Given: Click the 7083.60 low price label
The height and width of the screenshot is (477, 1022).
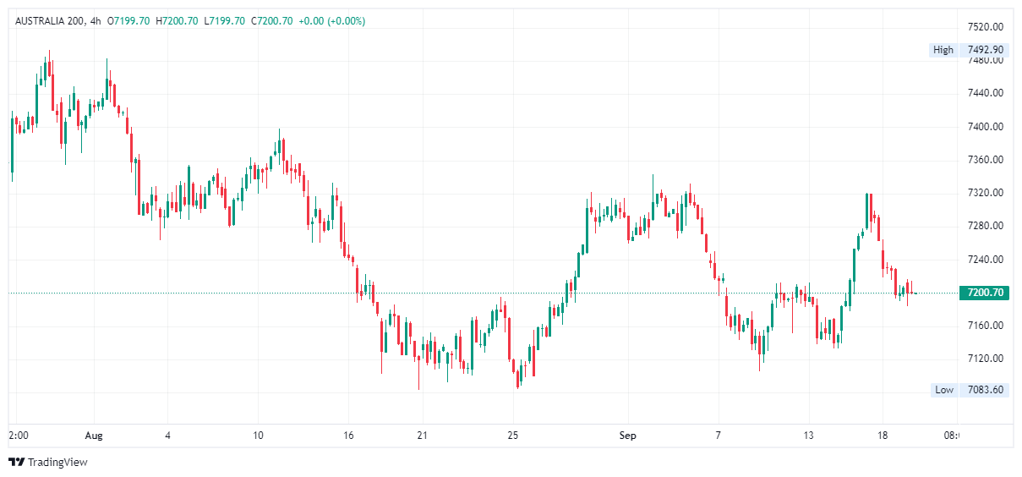Looking at the screenshot, I should pos(985,390).
